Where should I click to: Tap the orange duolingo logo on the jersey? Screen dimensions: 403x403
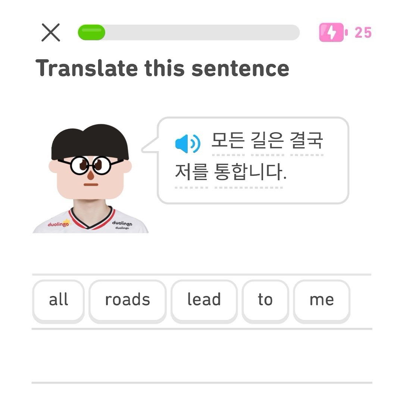point(59,224)
